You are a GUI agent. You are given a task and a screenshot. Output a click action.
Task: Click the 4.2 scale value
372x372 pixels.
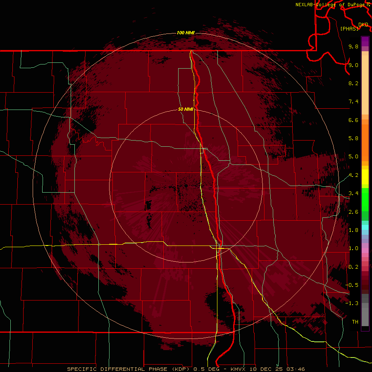coord(353,175)
